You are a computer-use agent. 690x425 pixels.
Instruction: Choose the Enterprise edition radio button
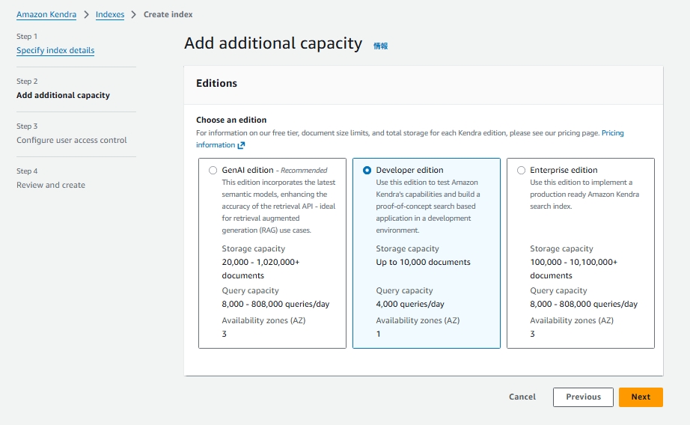pyautogui.click(x=522, y=171)
